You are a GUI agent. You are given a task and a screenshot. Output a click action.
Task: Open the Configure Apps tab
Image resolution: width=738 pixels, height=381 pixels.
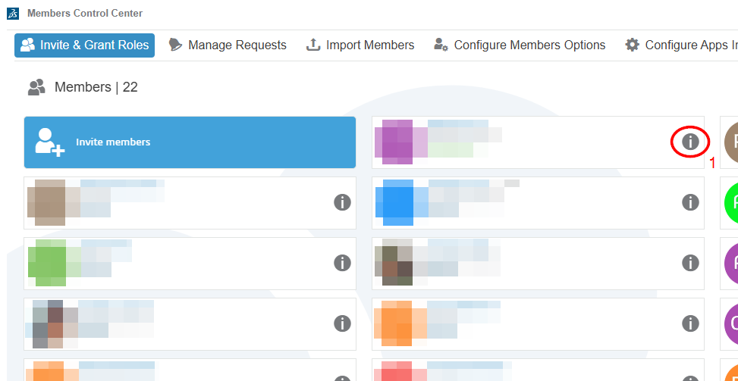[682, 45]
